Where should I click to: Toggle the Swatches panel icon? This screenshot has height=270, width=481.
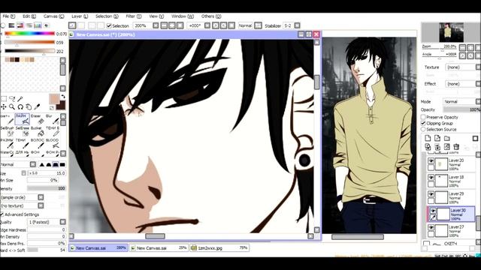click(38, 25)
